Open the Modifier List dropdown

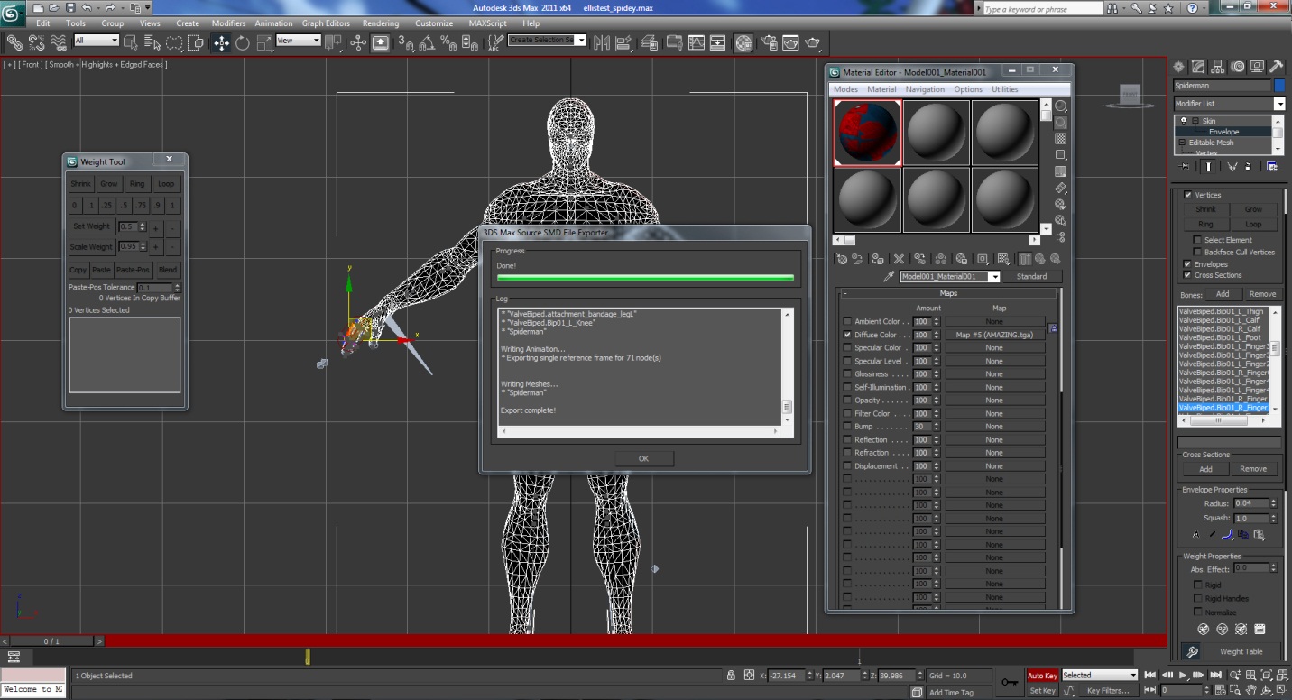tap(1278, 104)
